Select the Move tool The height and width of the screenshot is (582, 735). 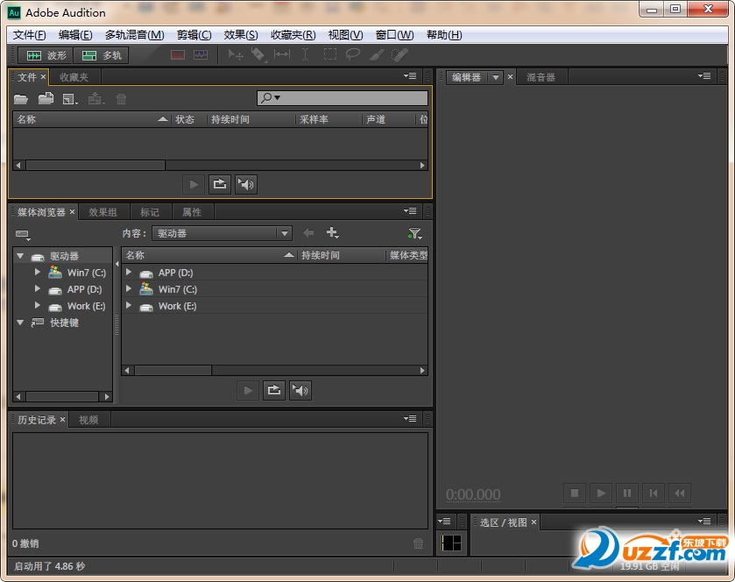tap(236, 55)
